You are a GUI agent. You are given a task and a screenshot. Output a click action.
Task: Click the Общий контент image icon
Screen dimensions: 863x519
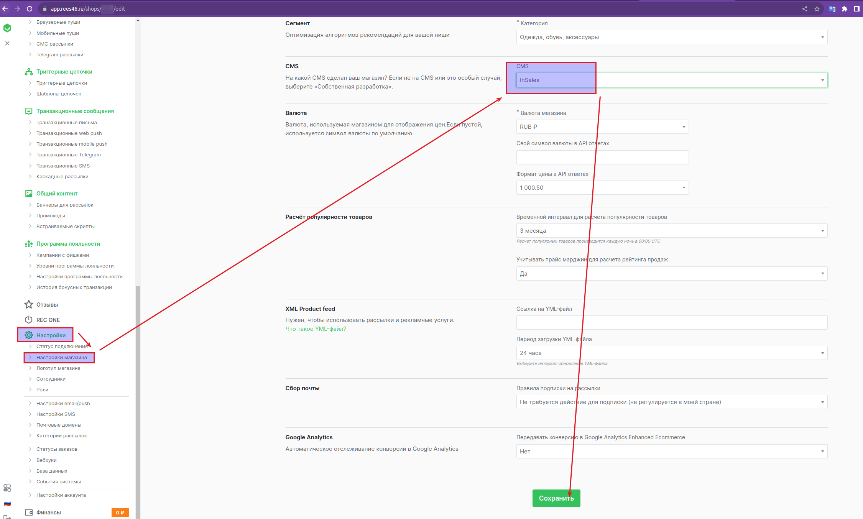click(x=28, y=194)
